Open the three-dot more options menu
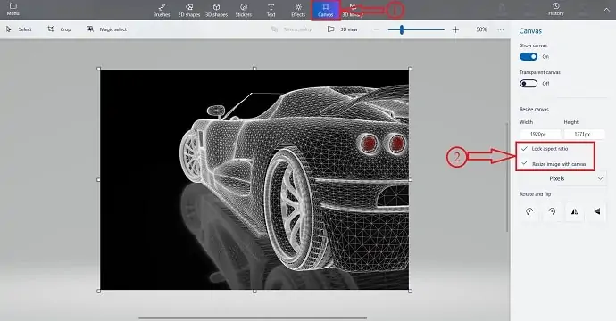Image resolution: width=616 pixels, height=321 pixels. [x=501, y=29]
